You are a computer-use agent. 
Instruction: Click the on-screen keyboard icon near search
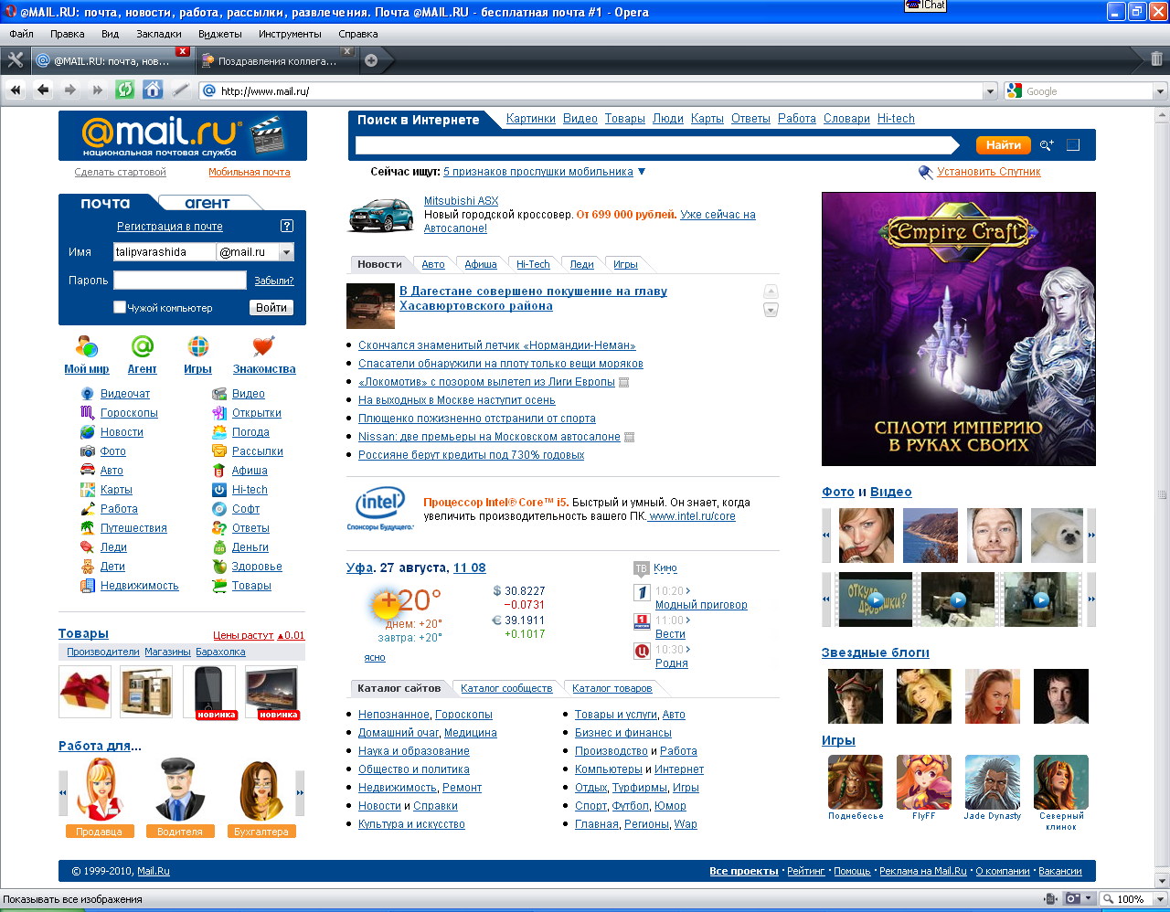coord(1073,145)
